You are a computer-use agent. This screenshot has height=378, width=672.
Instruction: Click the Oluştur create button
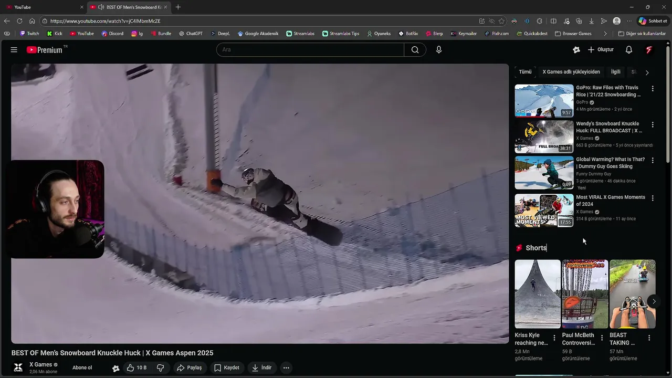(601, 50)
